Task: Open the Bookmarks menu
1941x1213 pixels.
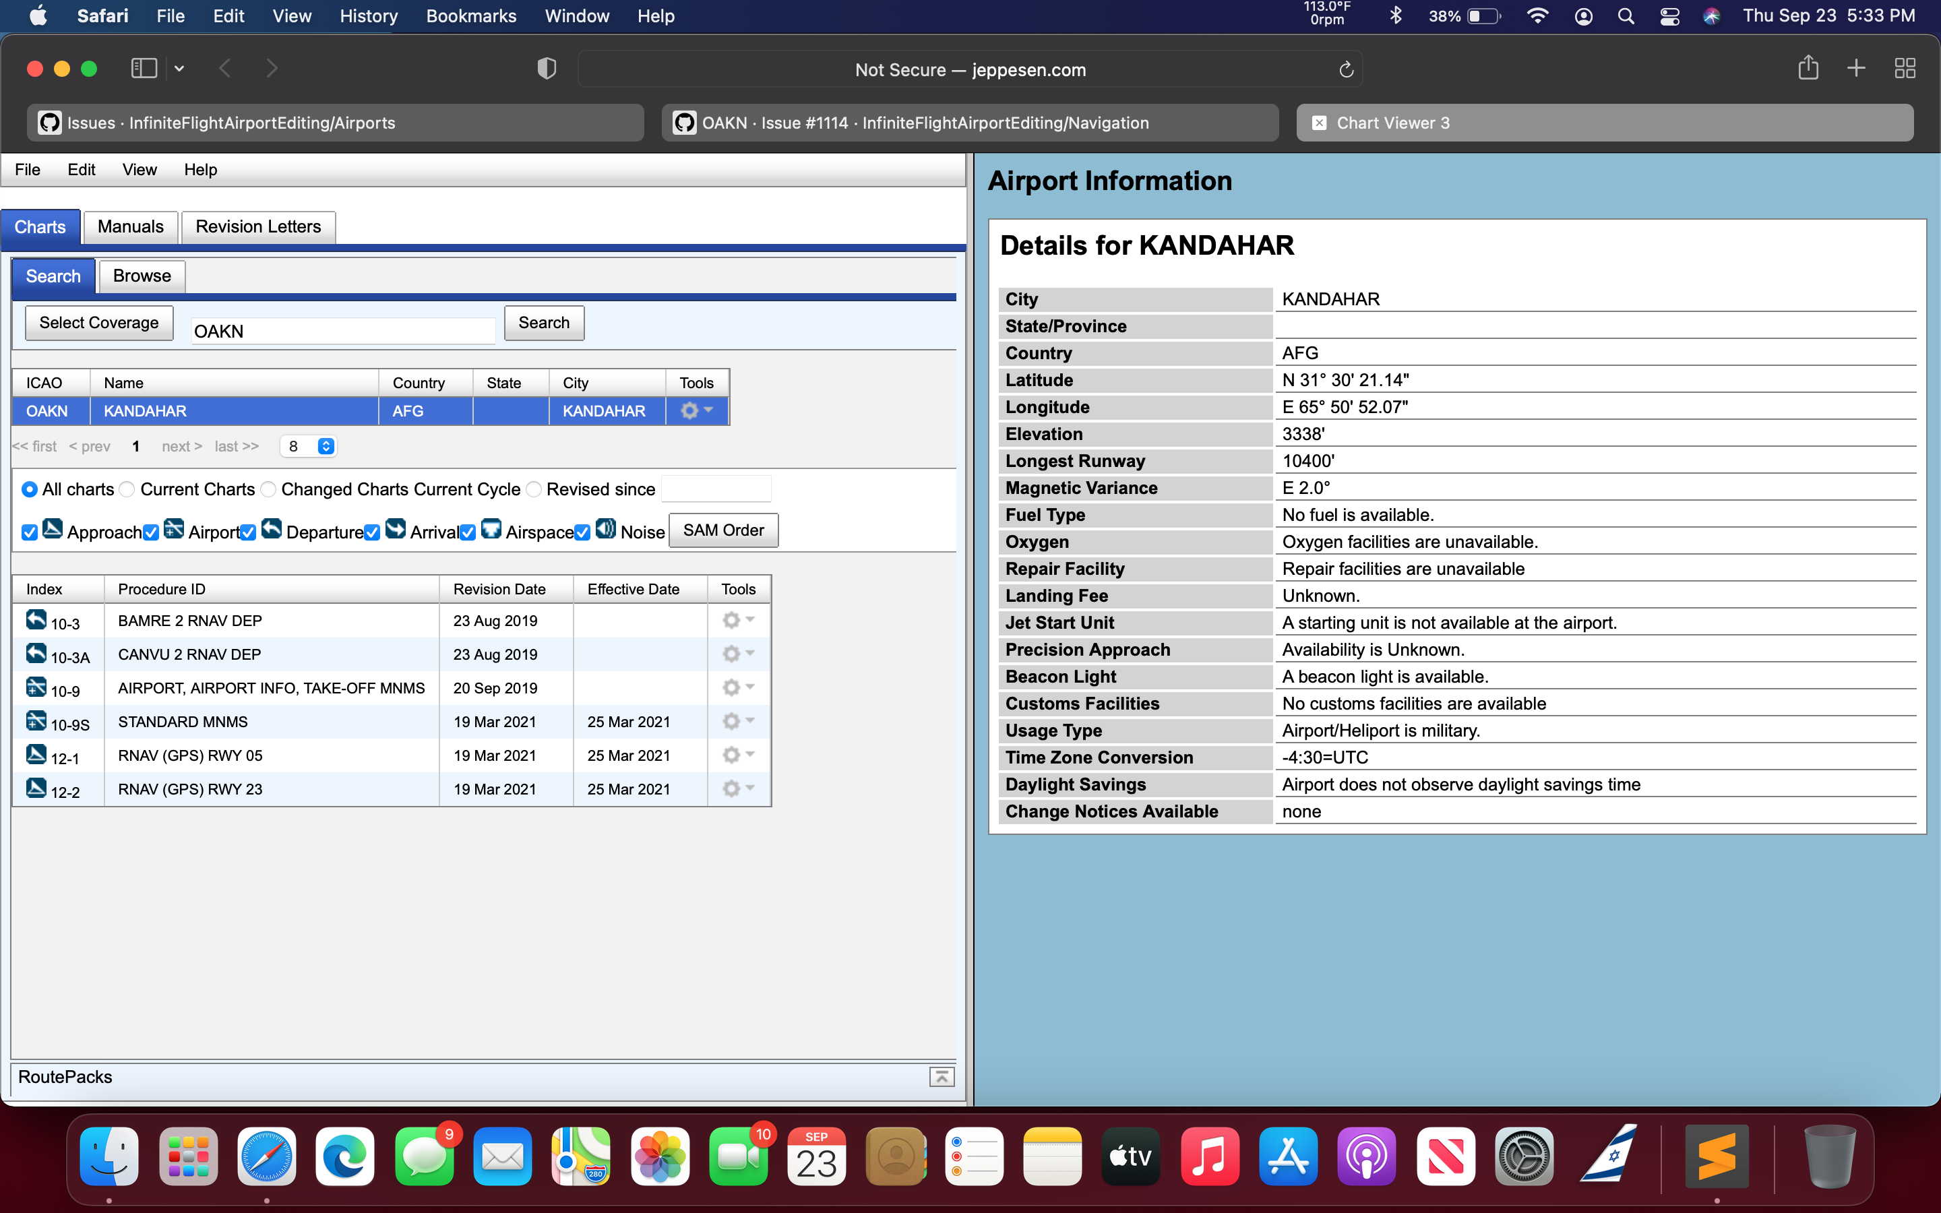Action: 472,16
